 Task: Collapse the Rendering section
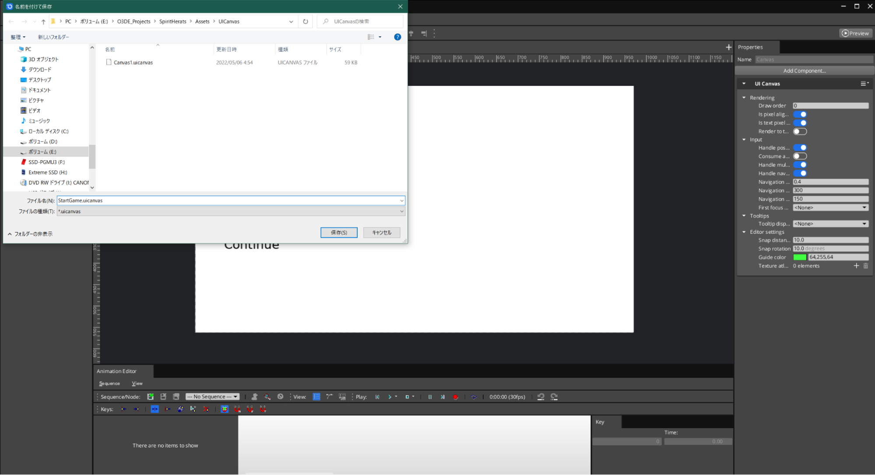pyautogui.click(x=744, y=98)
